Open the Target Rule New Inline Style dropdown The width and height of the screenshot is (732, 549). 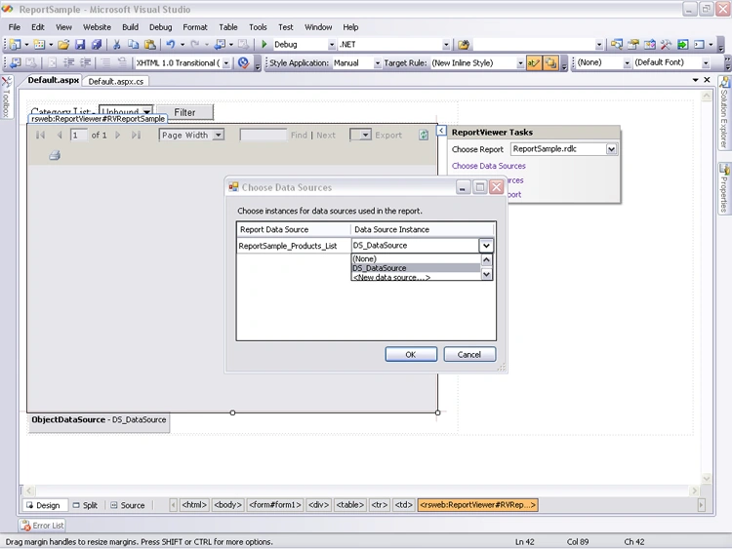pyautogui.click(x=520, y=63)
